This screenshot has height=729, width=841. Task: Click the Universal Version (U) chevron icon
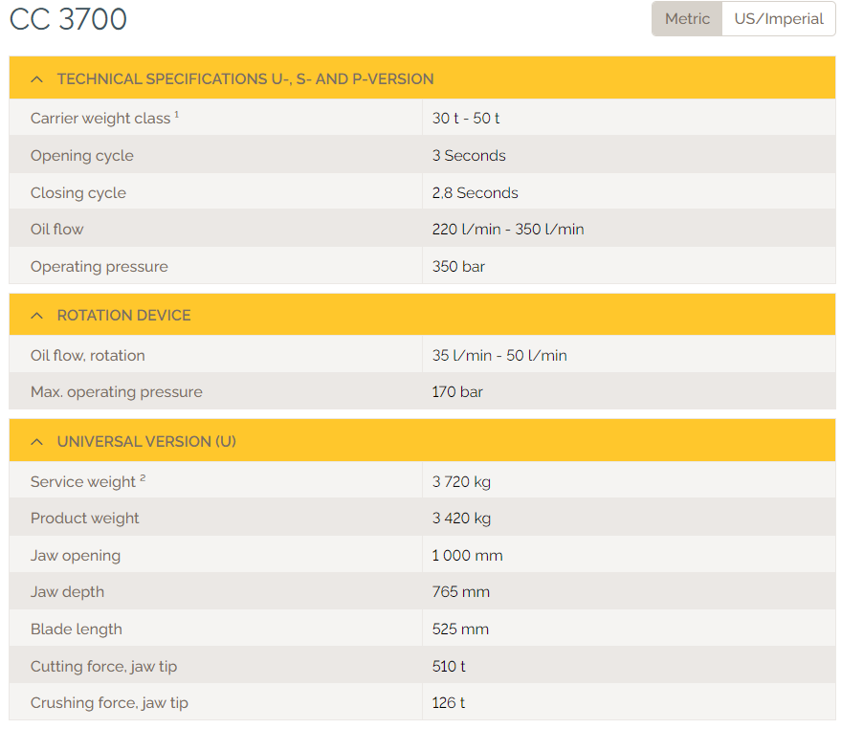point(37,442)
